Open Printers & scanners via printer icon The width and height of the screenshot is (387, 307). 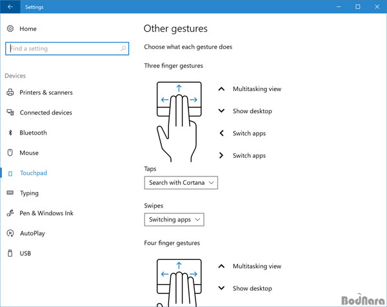click(10, 92)
